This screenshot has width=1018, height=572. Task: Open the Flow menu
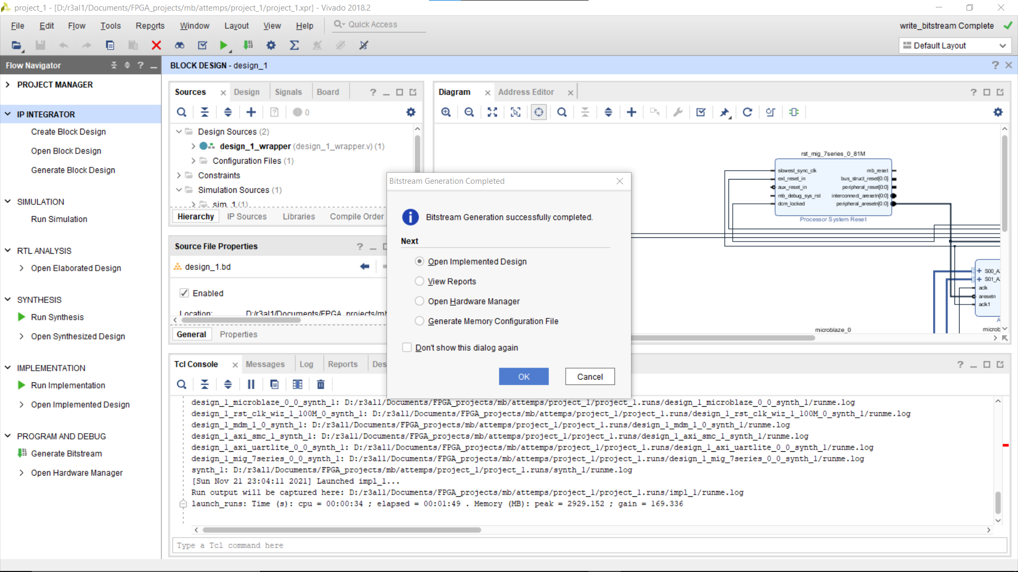tap(77, 25)
